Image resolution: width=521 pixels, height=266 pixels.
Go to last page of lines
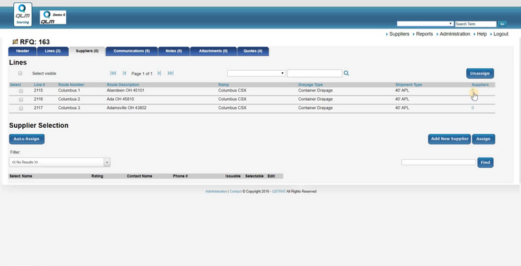(170, 73)
